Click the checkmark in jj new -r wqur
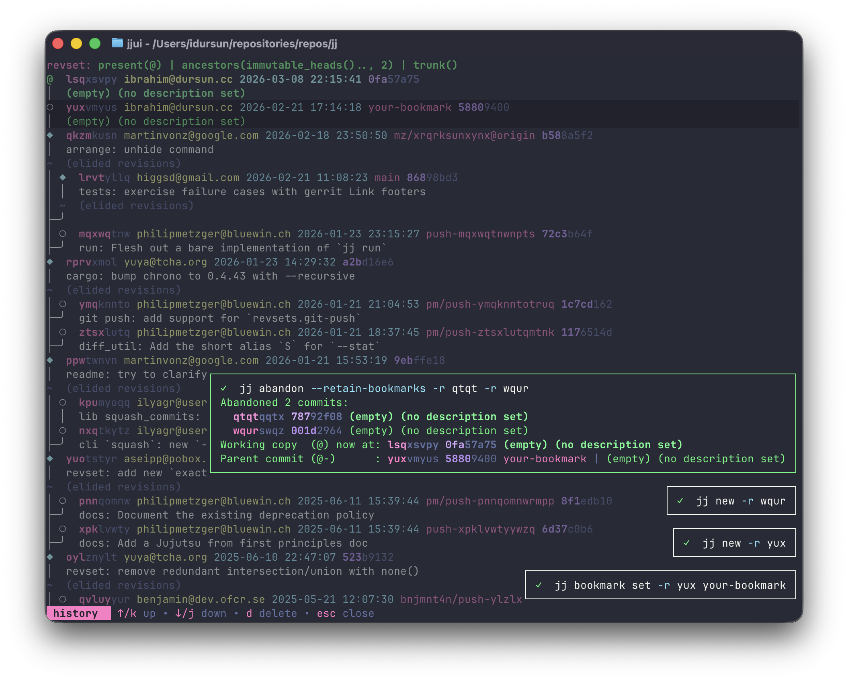848x682 pixels. pyautogui.click(x=680, y=501)
